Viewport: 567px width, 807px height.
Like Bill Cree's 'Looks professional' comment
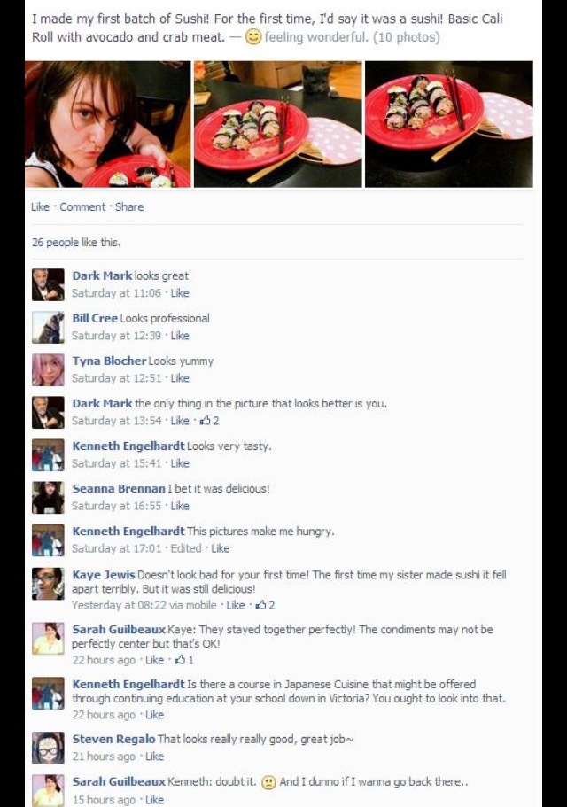[180, 336]
